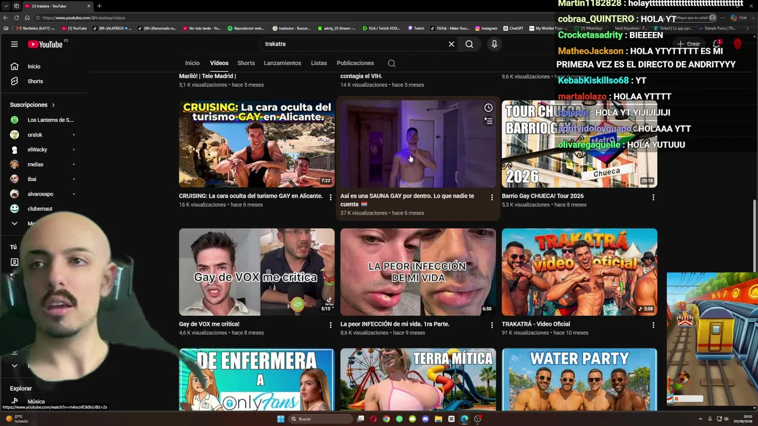The image size is (758, 426).
Task: Expand the Suscripciones section arrow
Action: click(53, 105)
